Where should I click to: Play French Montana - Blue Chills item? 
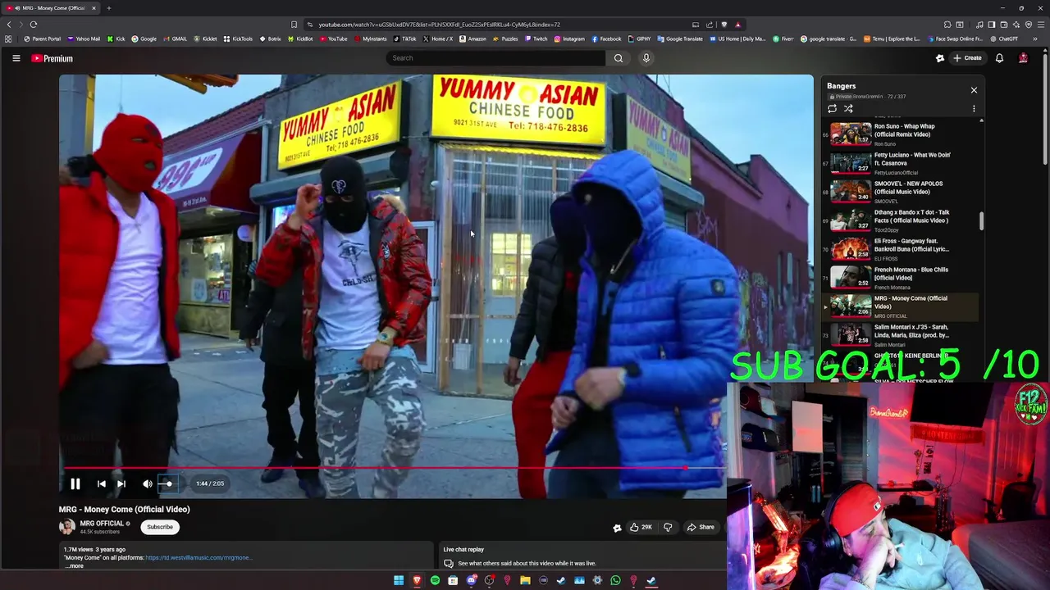point(900,277)
